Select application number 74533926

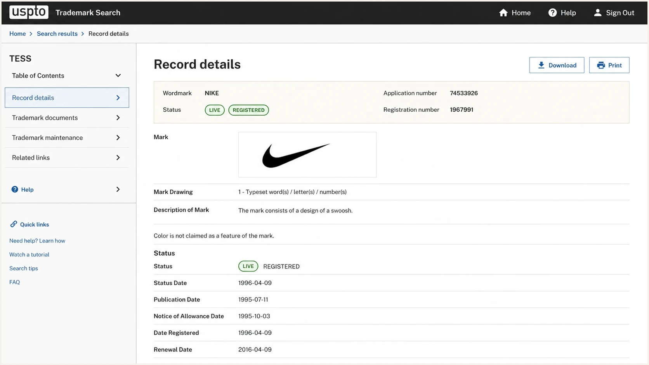click(464, 93)
